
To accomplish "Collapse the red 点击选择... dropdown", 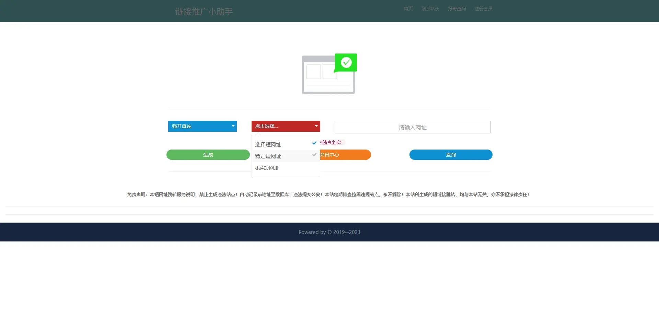I will click(285, 126).
